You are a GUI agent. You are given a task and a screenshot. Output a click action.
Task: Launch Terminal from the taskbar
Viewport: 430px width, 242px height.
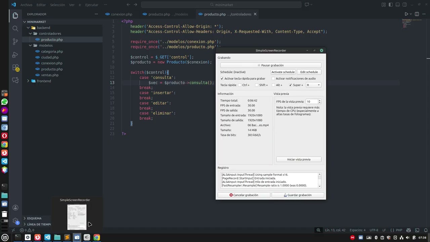tap(18, 237)
